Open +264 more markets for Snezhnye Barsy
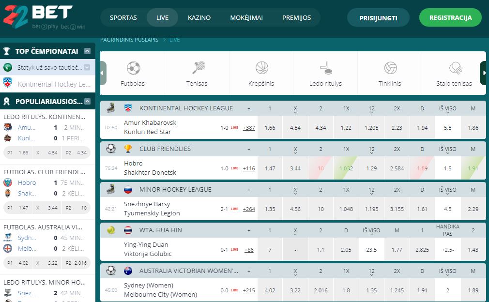This screenshot has width=489, height=302. pos(249,209)
